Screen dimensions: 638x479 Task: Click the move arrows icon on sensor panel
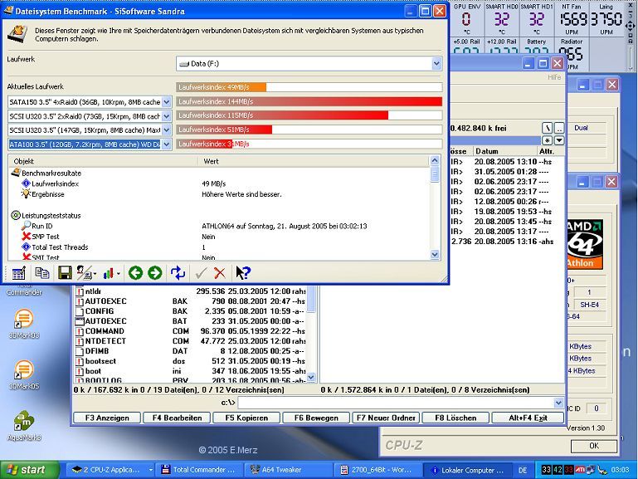631,26
